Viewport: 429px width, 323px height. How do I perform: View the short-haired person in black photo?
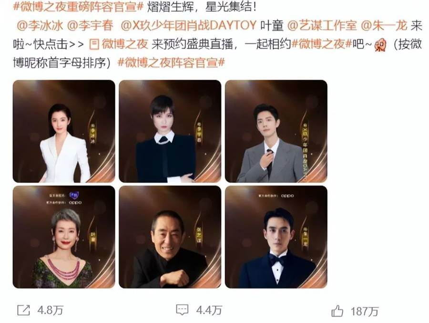[x=170, y=131]
